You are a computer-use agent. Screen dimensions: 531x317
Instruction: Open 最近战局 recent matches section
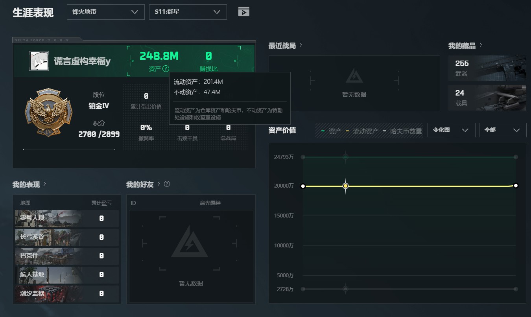click(286, 46)
